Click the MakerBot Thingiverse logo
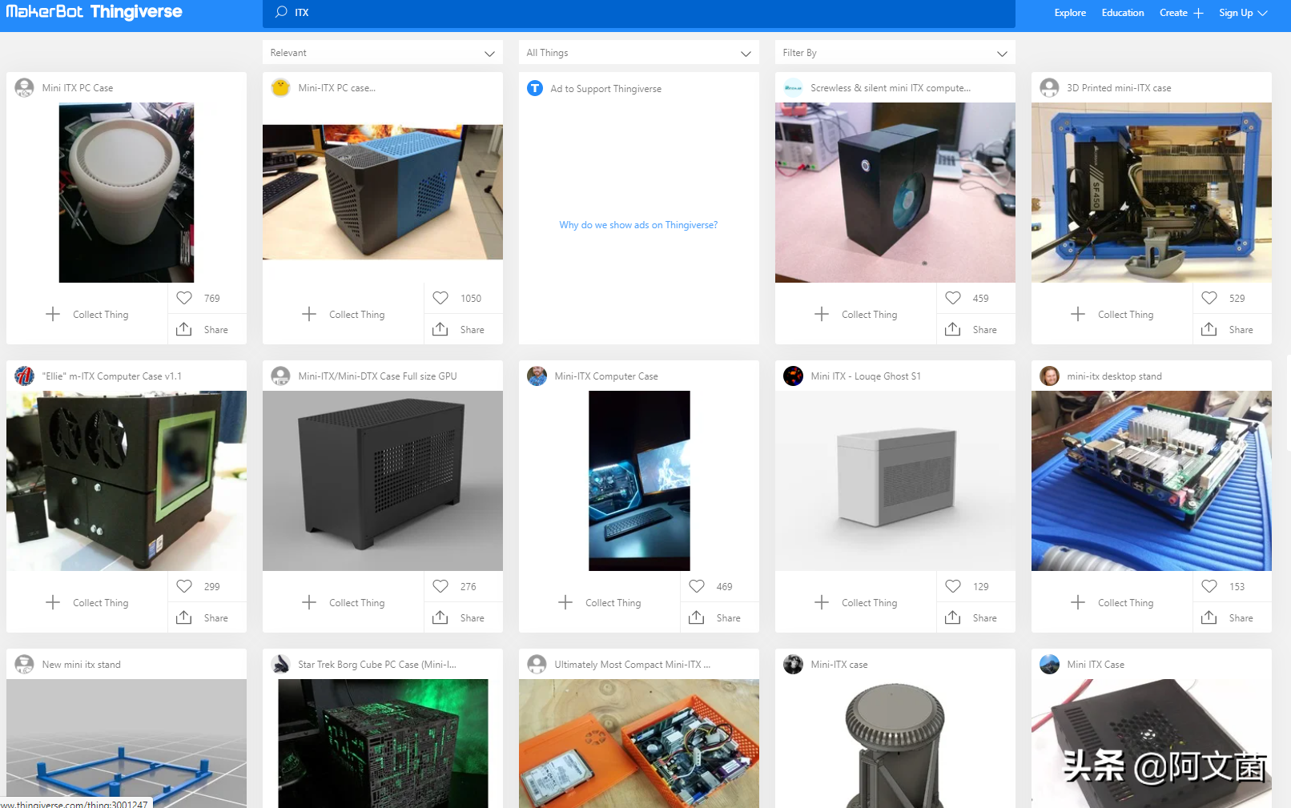This screenshot has height=808, width=1291. [95, 12]
